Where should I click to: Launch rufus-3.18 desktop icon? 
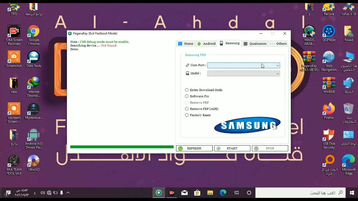click(348, 9)
